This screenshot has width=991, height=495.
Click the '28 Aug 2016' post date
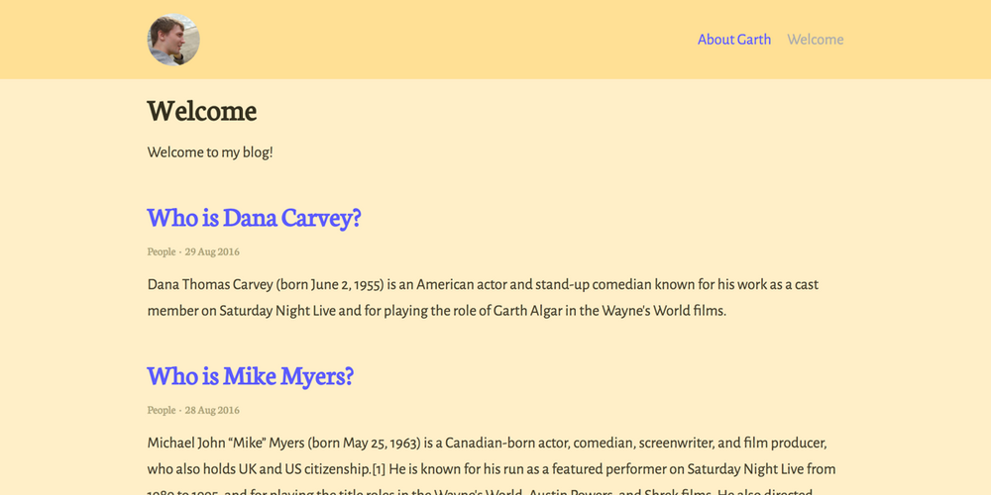point(212,411)
